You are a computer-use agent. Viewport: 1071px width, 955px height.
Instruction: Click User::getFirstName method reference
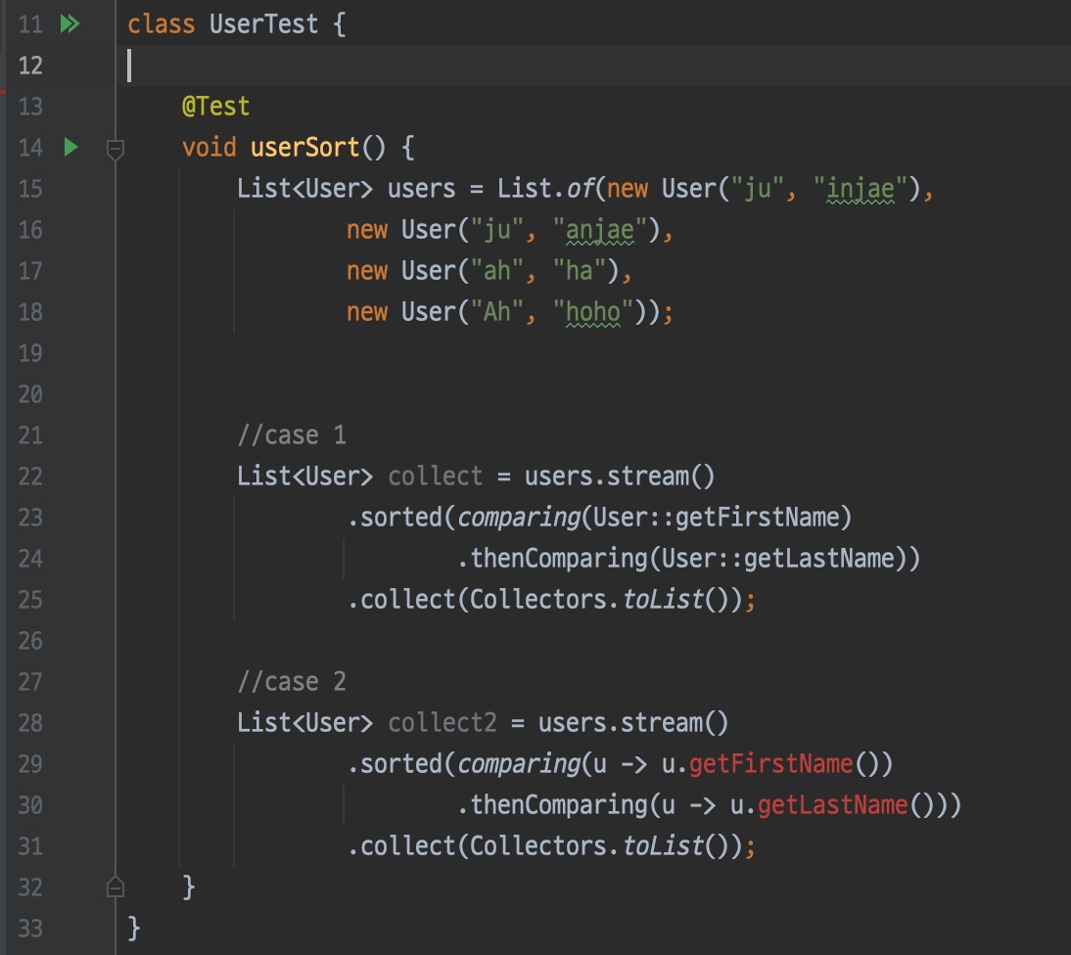tap(716, 517)
